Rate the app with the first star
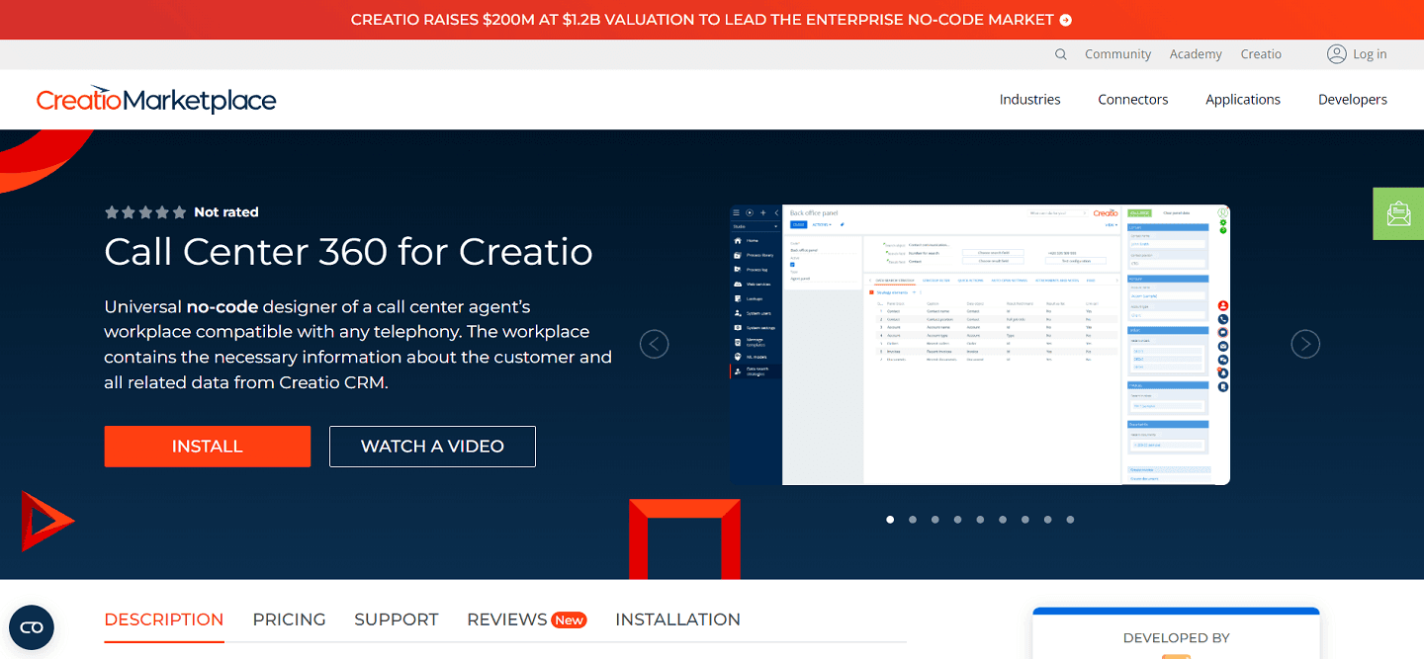 click(111, 211)
